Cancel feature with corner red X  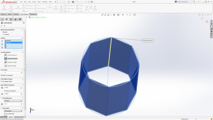point(207,22)
